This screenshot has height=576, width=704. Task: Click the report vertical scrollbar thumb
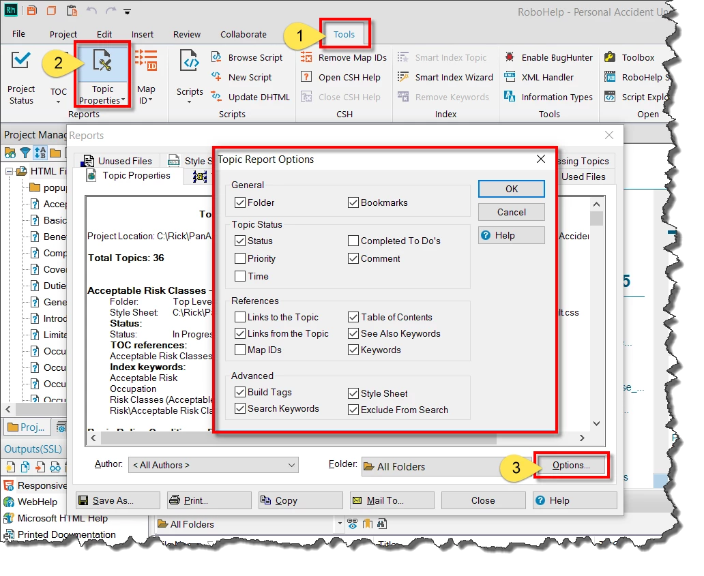(597, 218)
